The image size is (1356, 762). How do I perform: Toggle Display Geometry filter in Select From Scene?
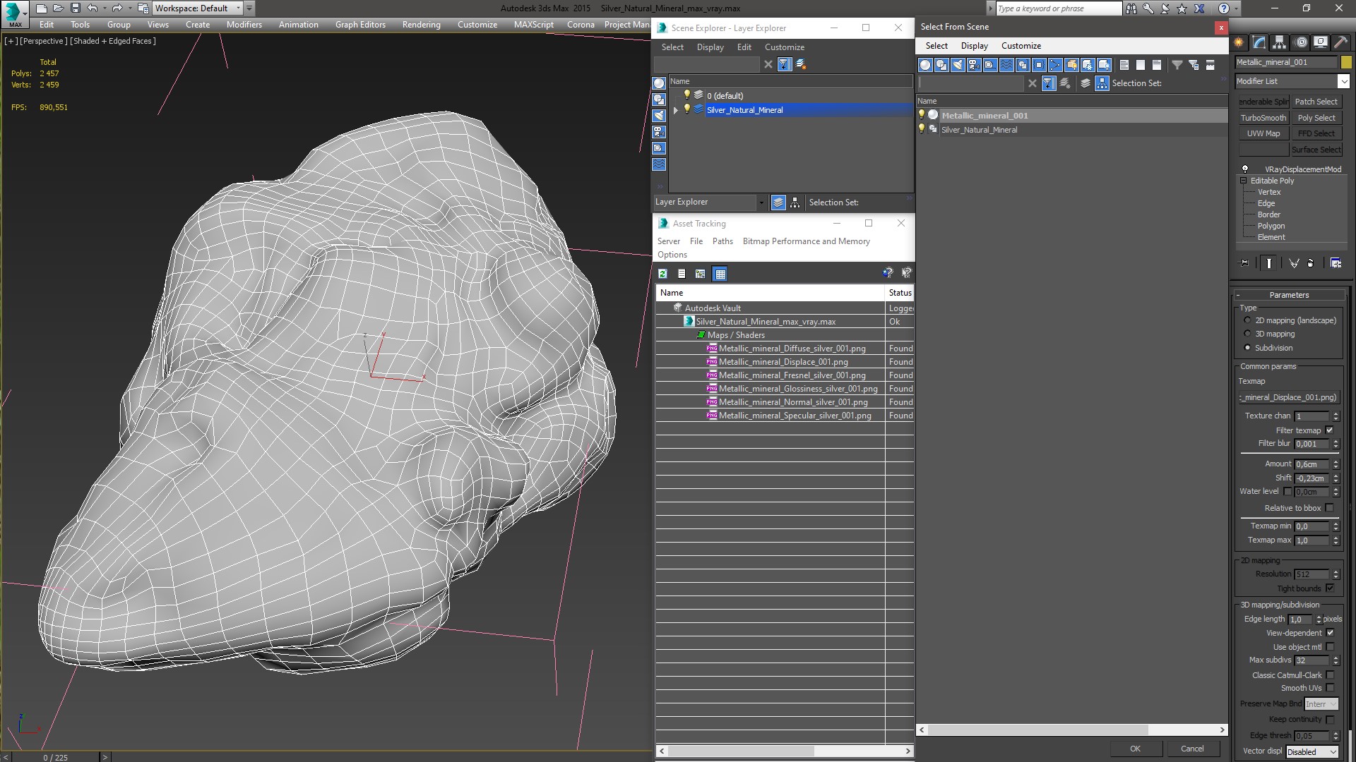pyautogui.click(x=925, y=65)
